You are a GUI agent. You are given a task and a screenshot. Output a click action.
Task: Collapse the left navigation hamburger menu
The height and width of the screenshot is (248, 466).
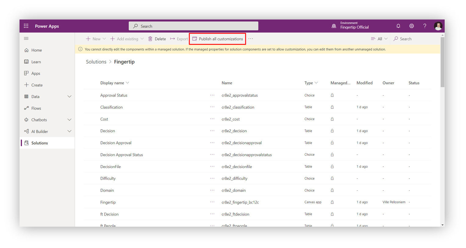26,38
